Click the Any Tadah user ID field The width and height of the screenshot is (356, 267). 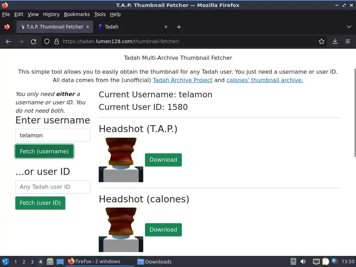53,187
